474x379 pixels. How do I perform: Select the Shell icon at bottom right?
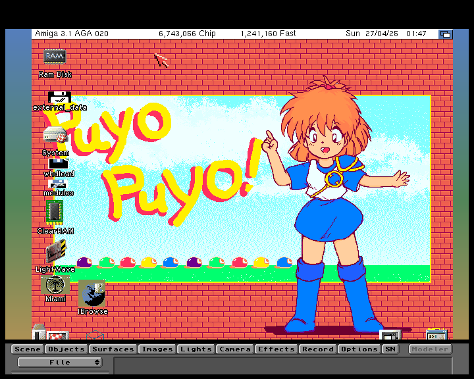point(436,334)
